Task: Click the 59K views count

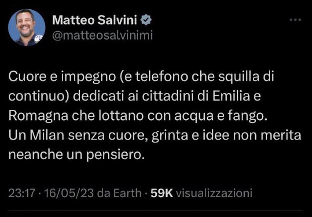Action: 162,193
